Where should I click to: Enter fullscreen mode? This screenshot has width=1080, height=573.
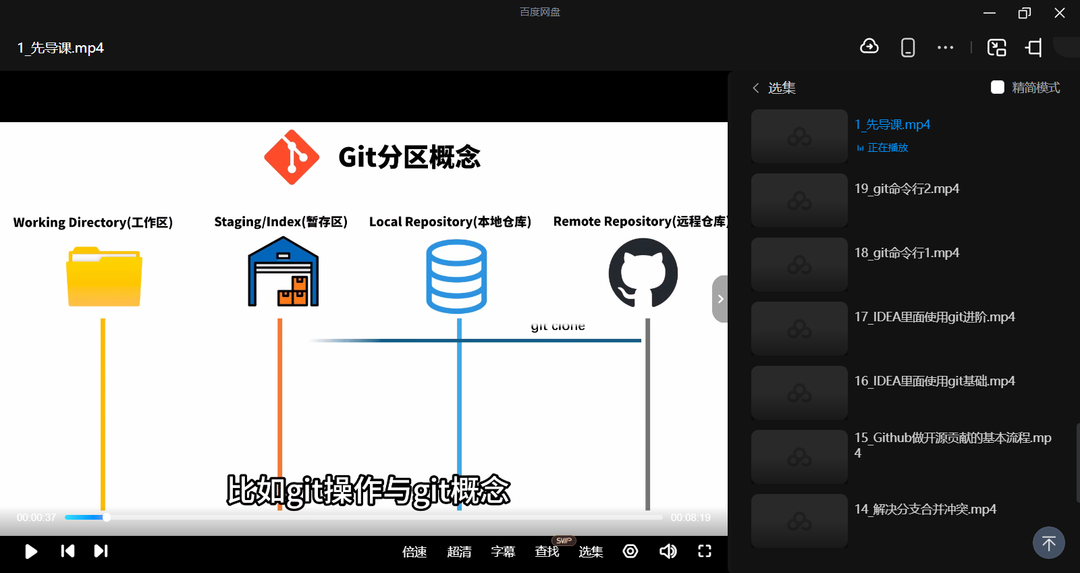tap(704, 551)
